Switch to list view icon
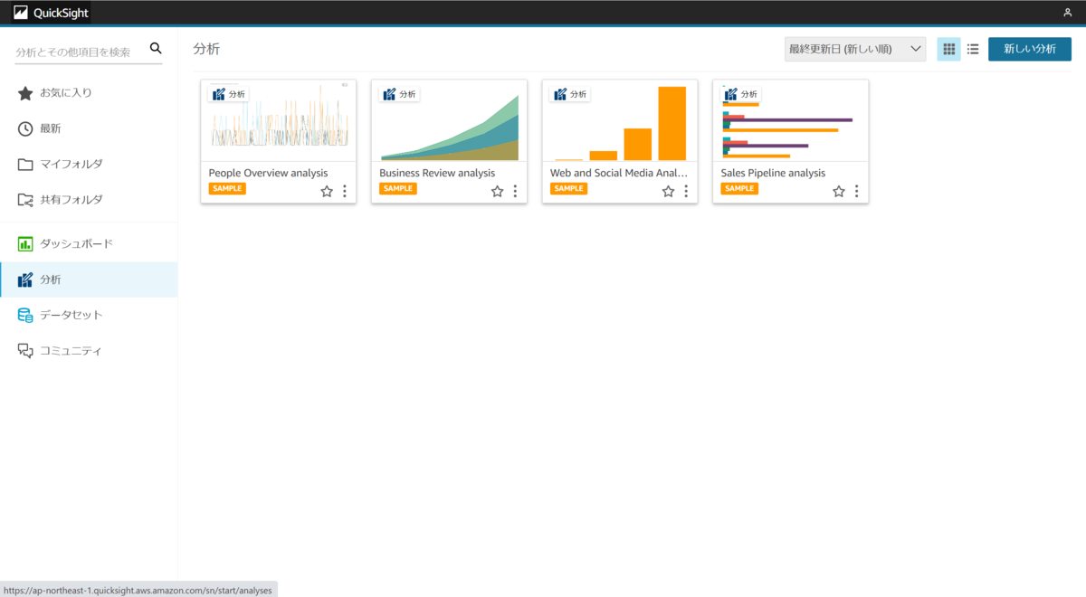1086x597 pixels. [x=972, y=49]
